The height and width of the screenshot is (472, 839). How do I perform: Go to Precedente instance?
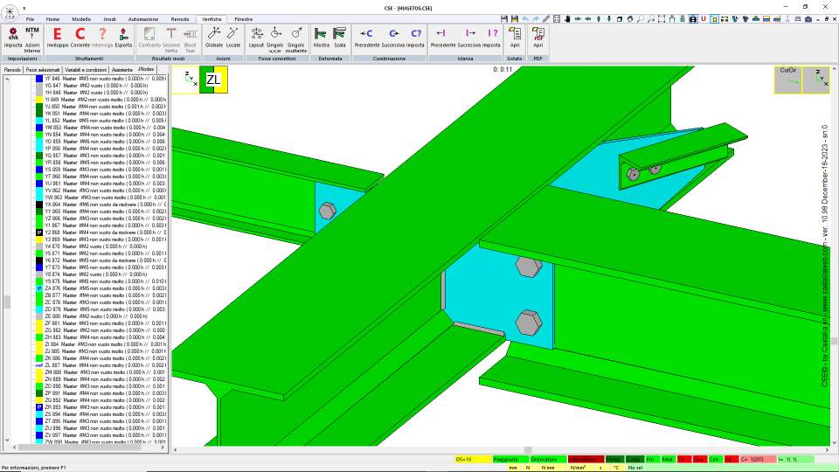pos(442,38)
